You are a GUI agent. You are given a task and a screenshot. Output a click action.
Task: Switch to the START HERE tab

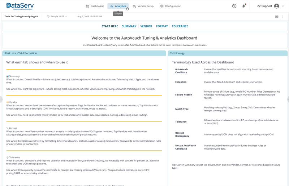110,26
